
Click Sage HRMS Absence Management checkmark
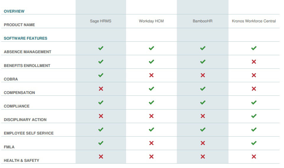click(101, 48)
